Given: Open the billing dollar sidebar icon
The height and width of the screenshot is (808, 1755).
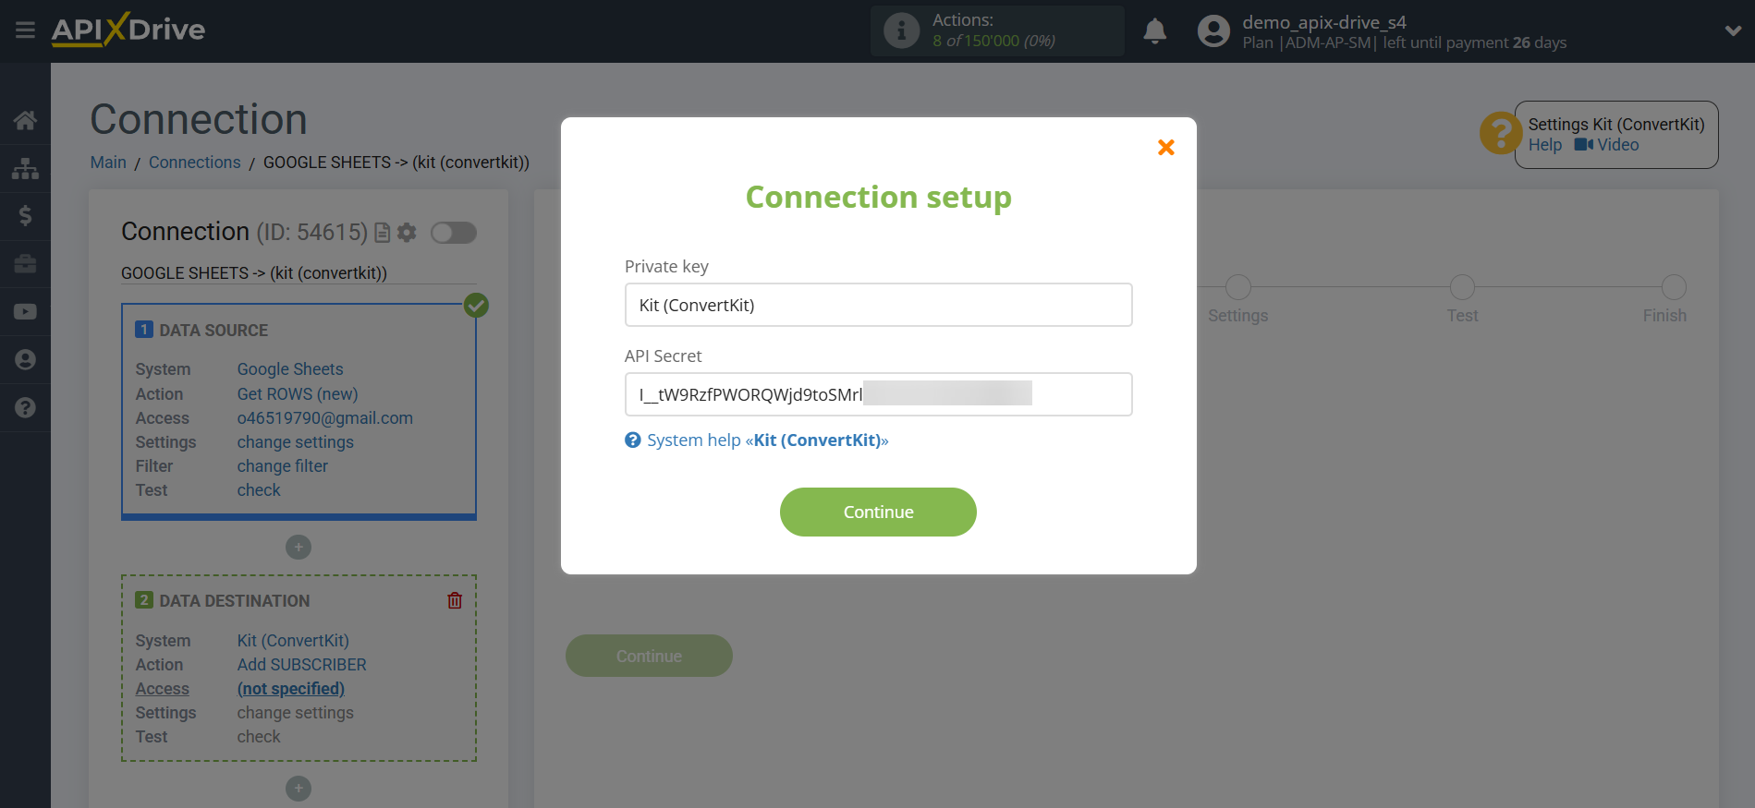Looking at the screenshot, I should tap(25, 216).
